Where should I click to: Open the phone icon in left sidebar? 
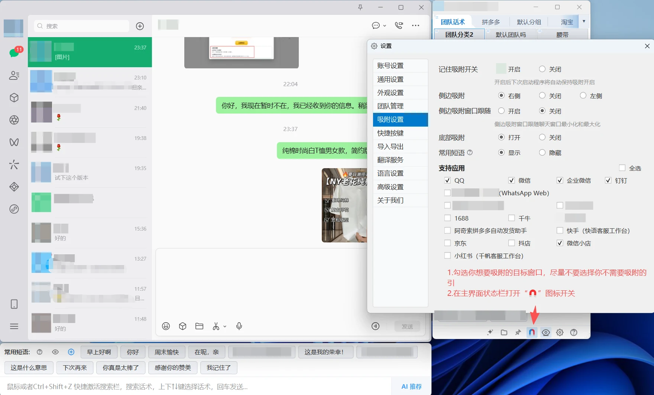pos(14,304)
